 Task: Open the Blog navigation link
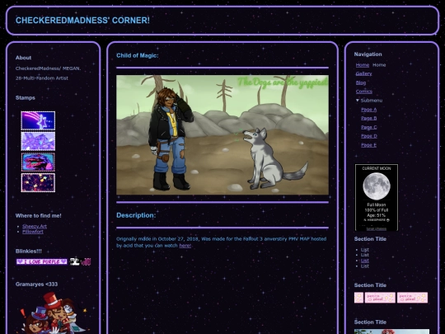361,82
